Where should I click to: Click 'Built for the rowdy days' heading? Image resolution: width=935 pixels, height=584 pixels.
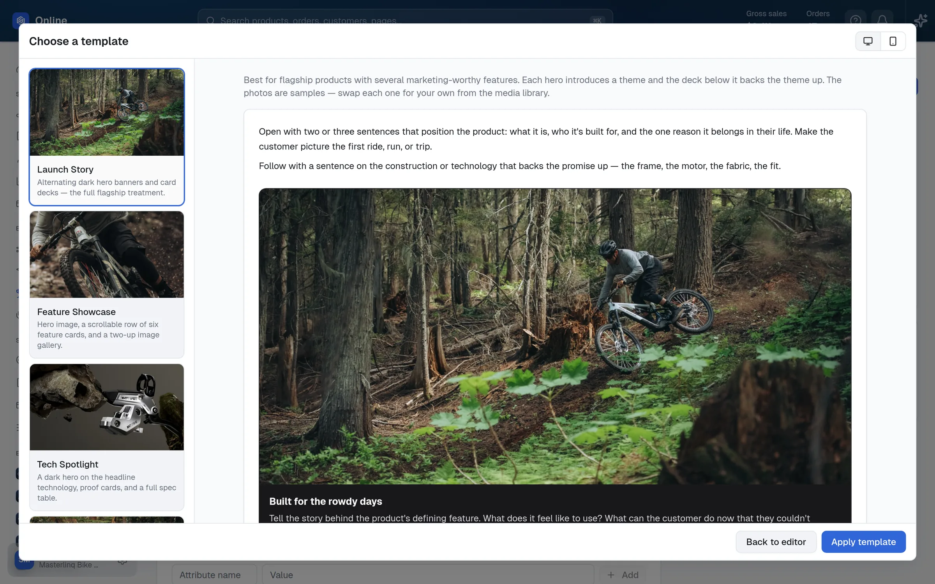326,501
